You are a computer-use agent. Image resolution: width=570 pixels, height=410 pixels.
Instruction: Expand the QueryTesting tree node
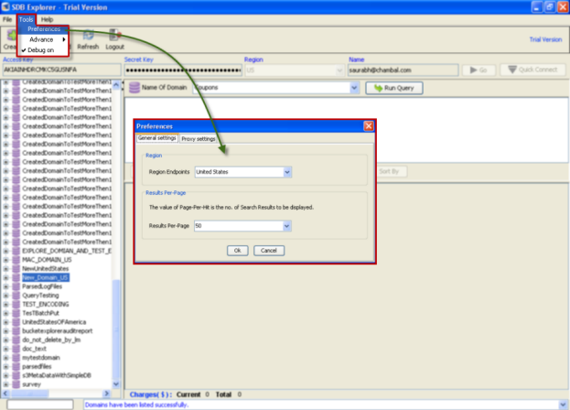coord(5,296)
